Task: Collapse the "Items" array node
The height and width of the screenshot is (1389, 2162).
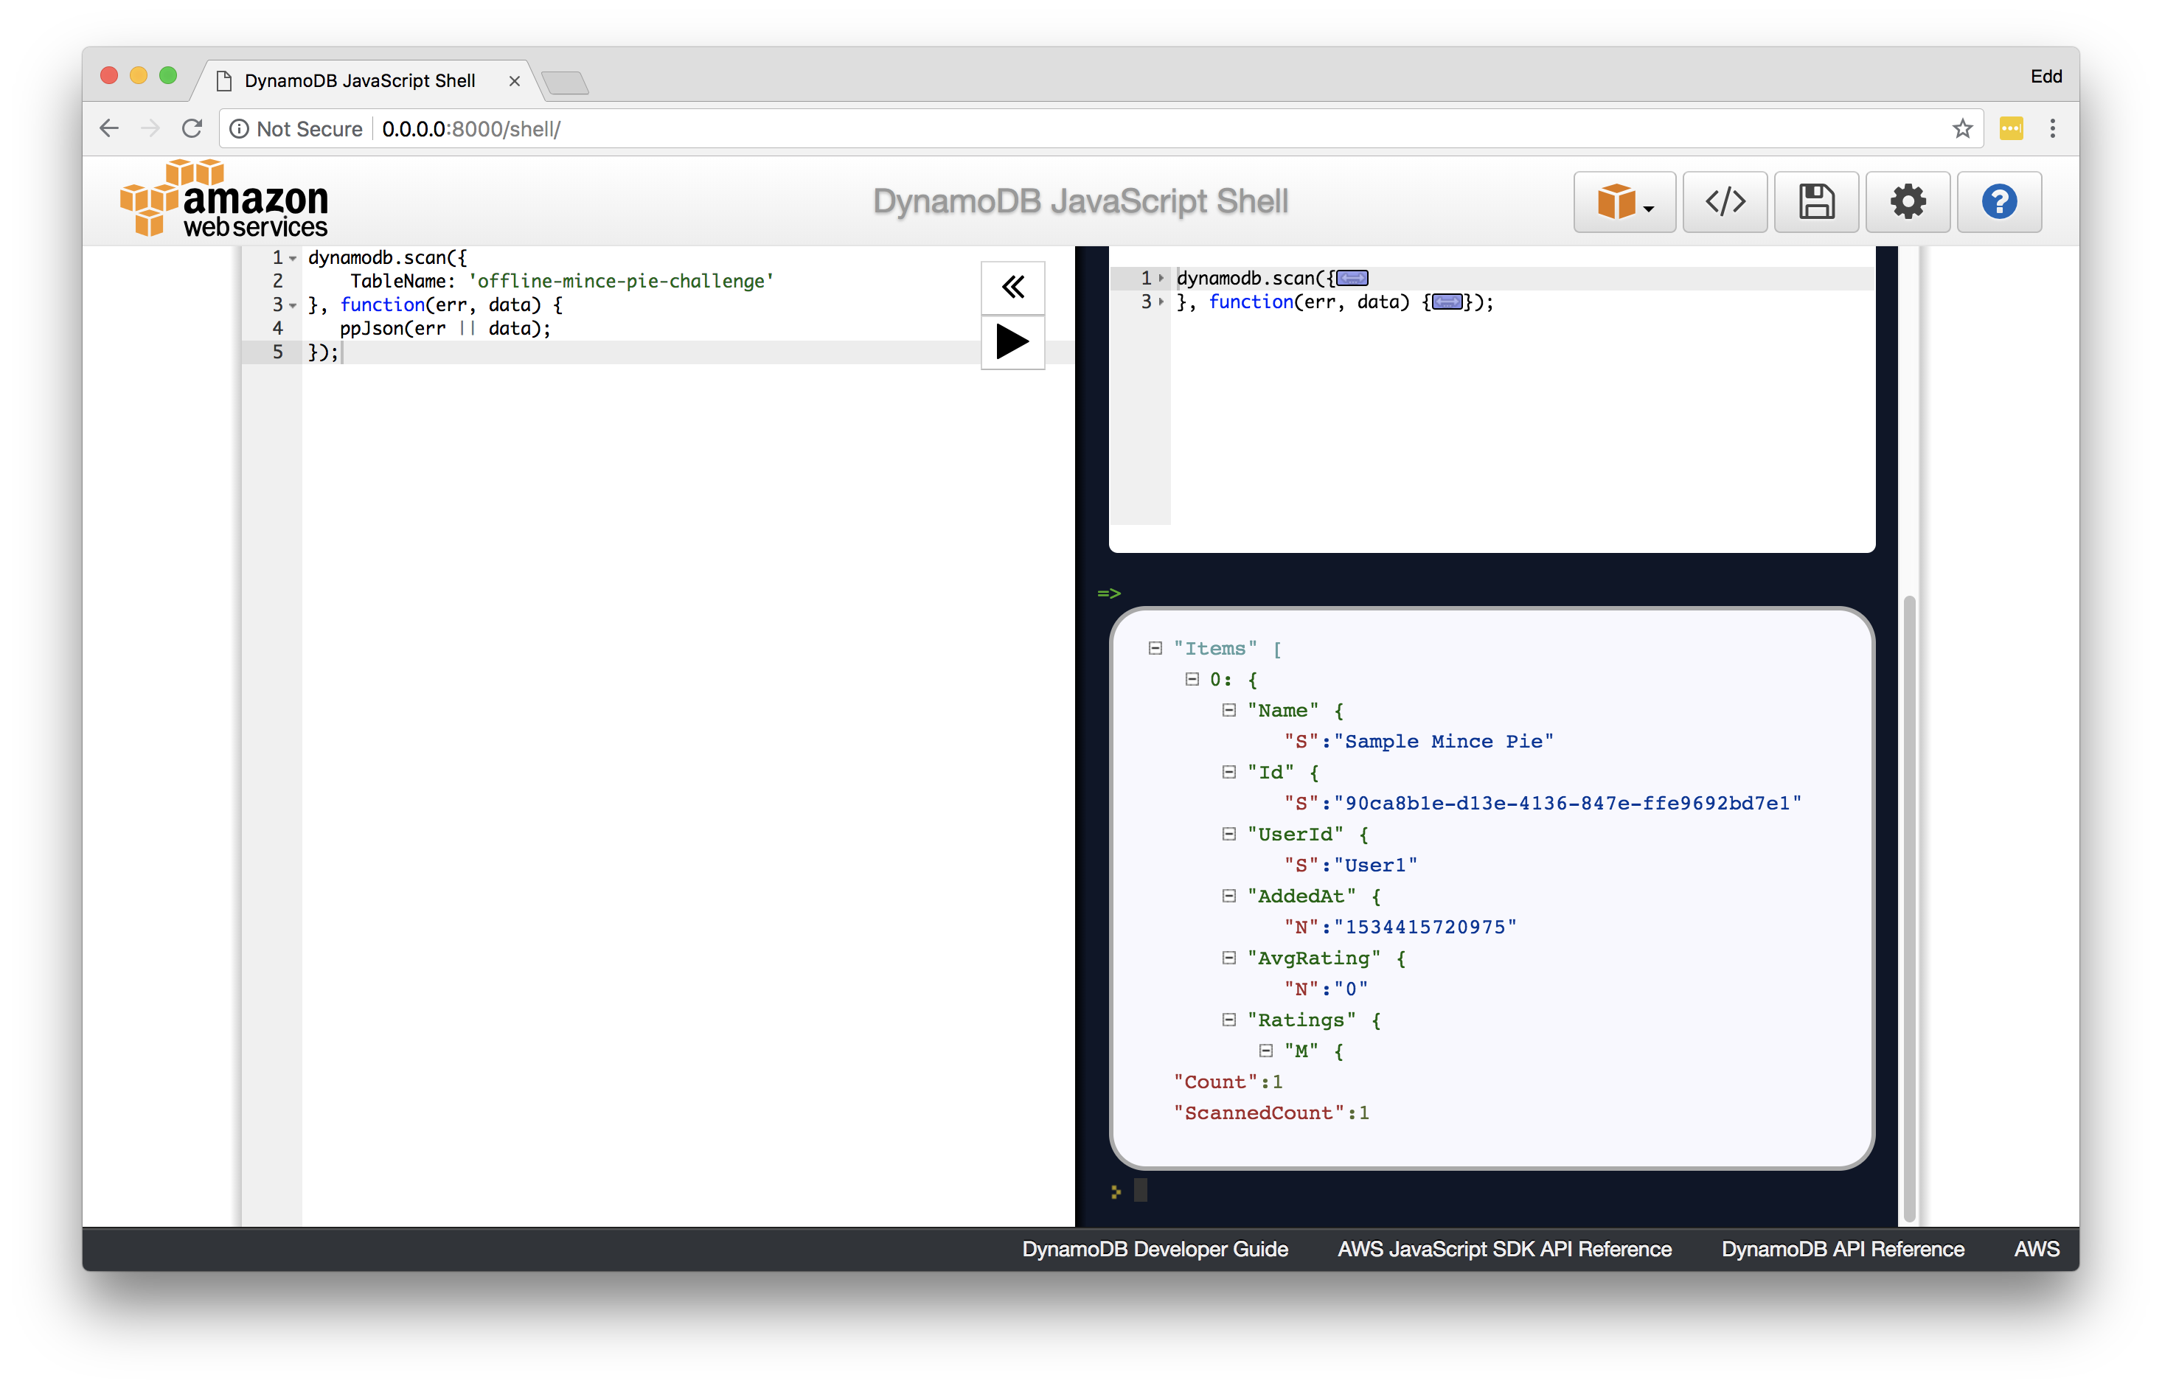Action: (x=1155, y=647)
